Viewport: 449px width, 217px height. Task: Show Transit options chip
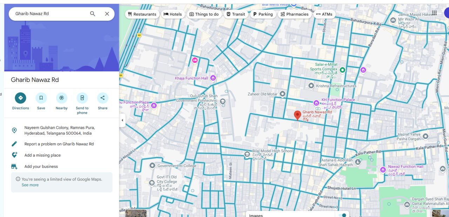(x=236, y=14)
